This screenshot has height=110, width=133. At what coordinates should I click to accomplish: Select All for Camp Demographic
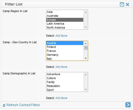click(57, 98)
